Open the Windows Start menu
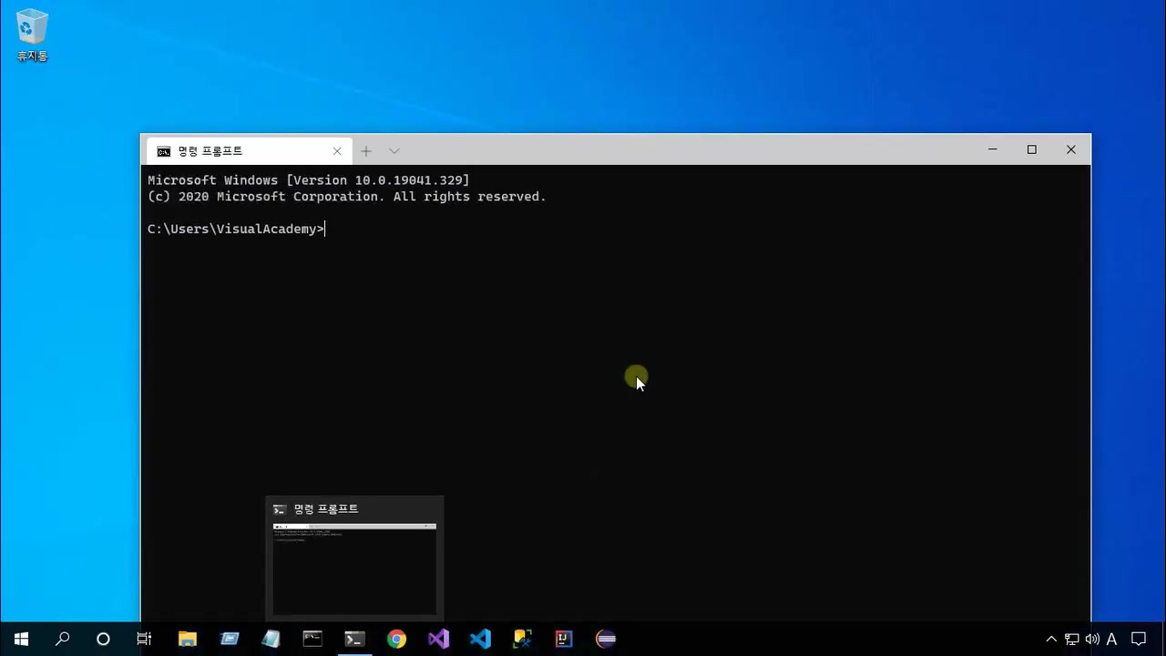This screenshot has height=656, width=1166. tap(21, 639)
